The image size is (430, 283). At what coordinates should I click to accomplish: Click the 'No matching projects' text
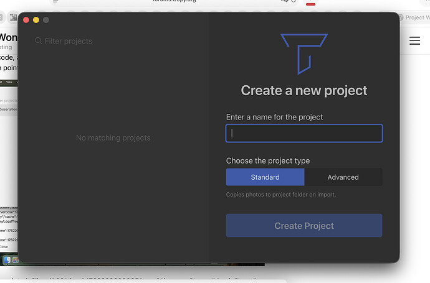(113, 137)
